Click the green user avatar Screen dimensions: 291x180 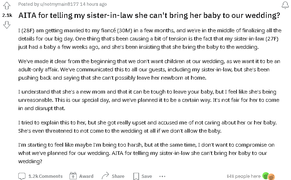pos(266,176)
